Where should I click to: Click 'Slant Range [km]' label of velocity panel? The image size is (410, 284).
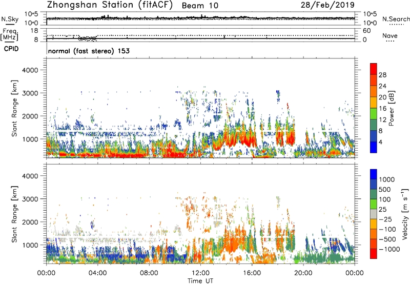14,214
